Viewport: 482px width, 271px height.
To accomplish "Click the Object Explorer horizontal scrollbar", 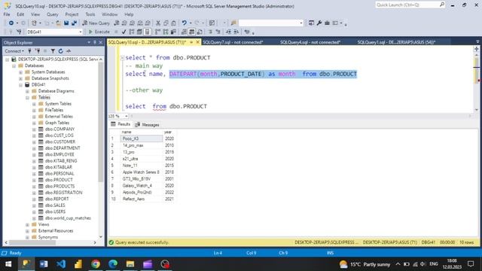I will [x=32, y=242].
